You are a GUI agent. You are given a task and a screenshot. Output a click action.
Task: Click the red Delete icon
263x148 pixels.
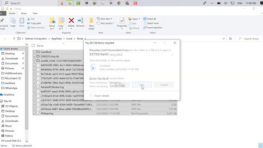click(71, 21)
